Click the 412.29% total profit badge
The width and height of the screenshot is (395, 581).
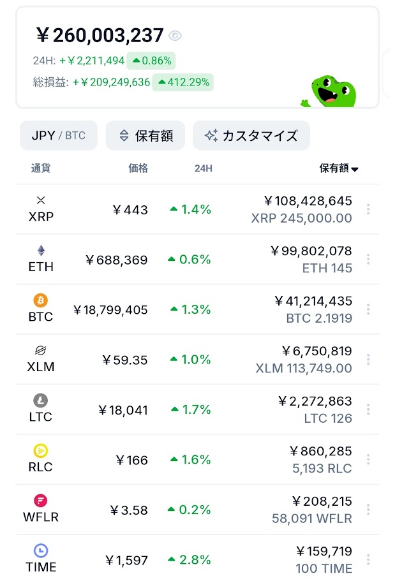183,82
